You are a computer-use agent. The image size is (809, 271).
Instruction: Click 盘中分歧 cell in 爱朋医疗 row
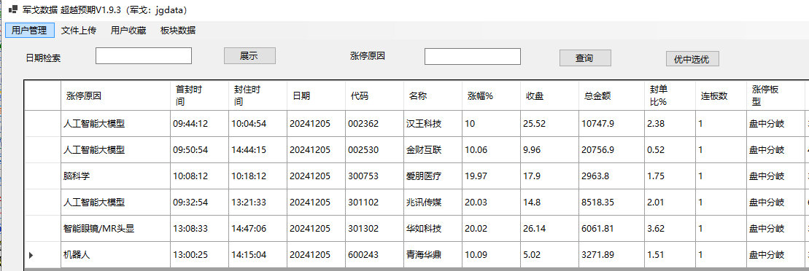pos(775,176)
